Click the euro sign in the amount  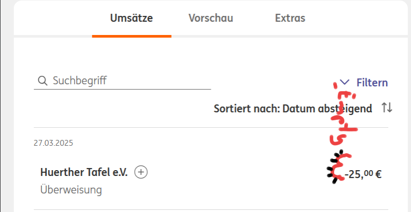click(x=378, y=173)
